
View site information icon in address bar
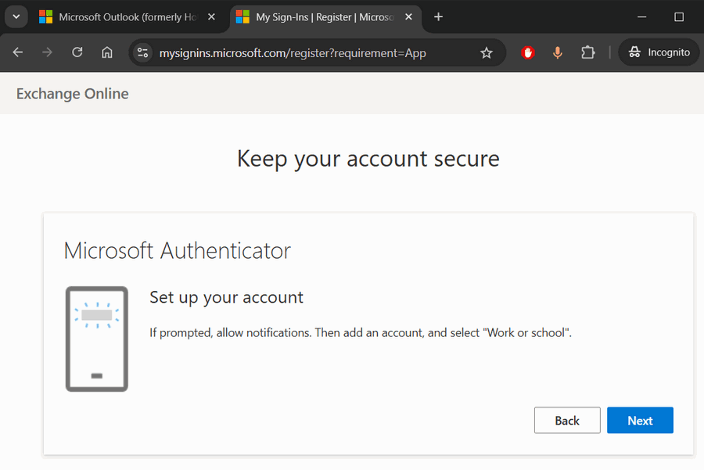coord(142,52)
